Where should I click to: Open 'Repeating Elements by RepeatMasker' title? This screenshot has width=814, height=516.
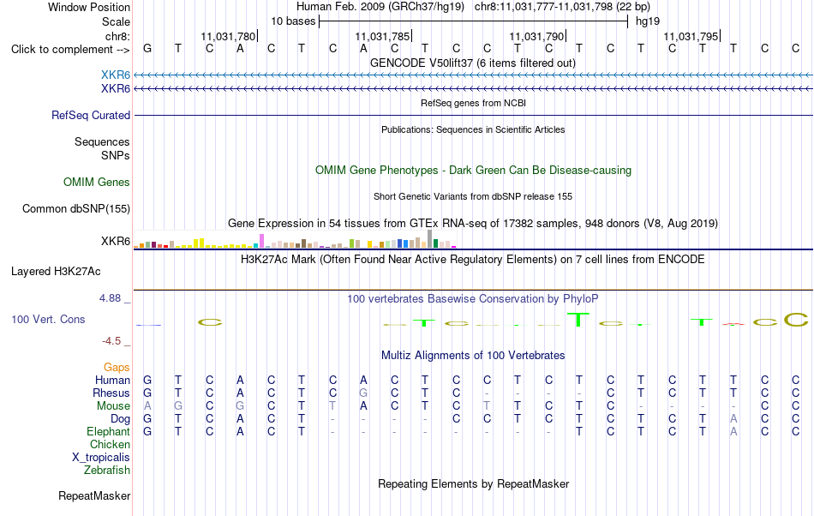[x=473, y=483]
